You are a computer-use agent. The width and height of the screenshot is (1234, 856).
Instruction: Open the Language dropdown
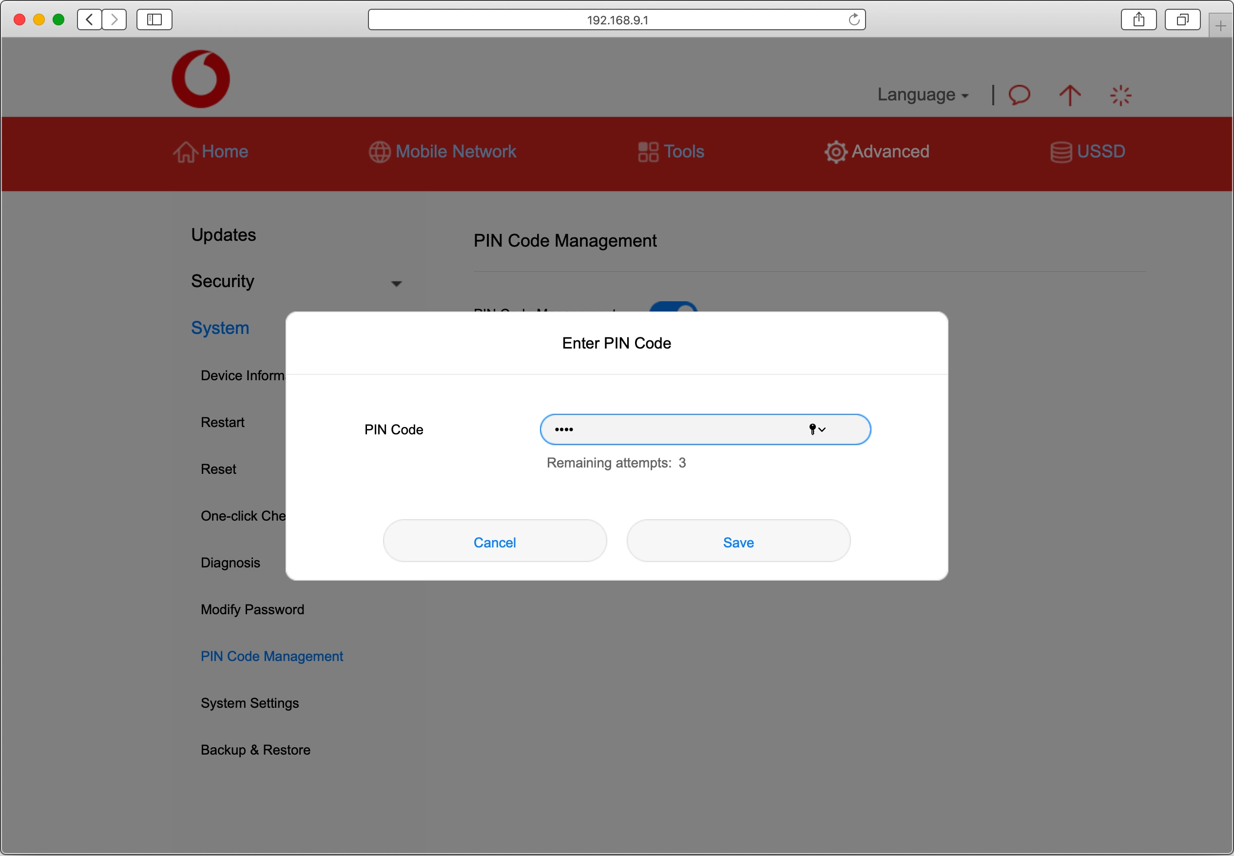point(922,95)
